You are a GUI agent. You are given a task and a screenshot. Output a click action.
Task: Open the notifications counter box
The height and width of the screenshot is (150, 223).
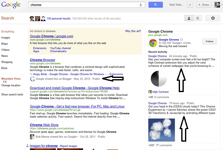click(190, 5)
